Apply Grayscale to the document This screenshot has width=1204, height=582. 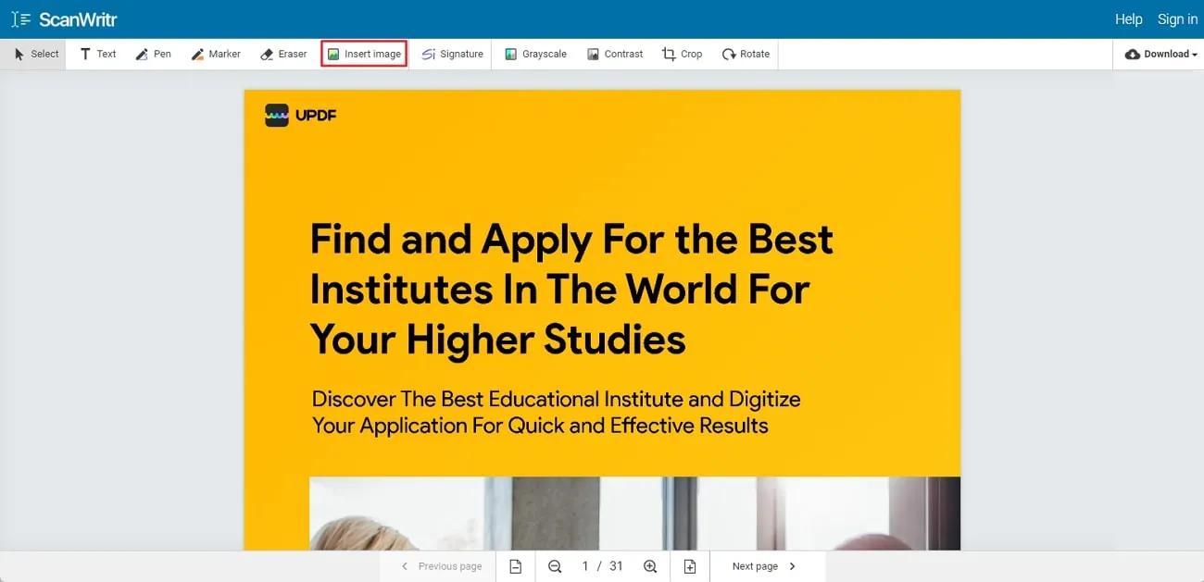coord(535,54)
